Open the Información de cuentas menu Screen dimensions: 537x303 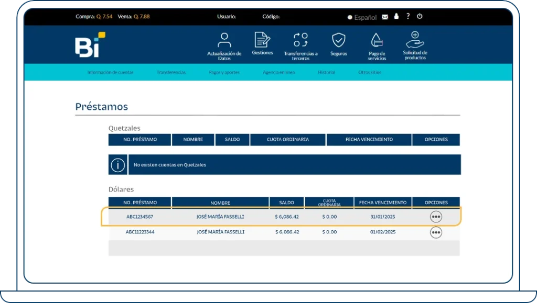110,72
